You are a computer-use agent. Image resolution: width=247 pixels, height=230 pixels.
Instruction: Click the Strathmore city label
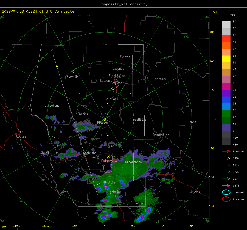click(133, 162)
